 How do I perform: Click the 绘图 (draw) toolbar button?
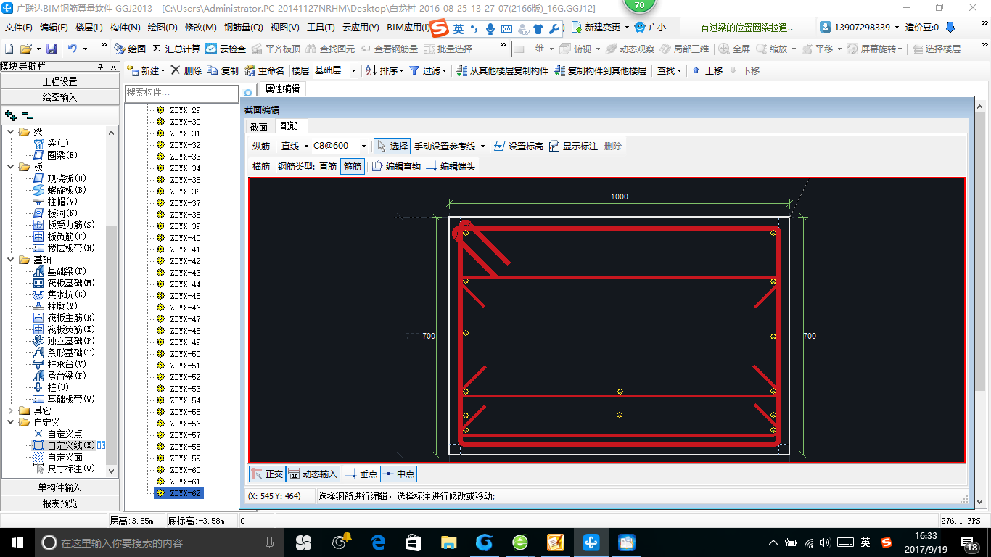131,49
